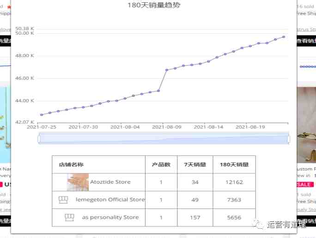Click the 店铺名称 column header
This screenshot has width=316, height=238.
(x=71, y=165)
